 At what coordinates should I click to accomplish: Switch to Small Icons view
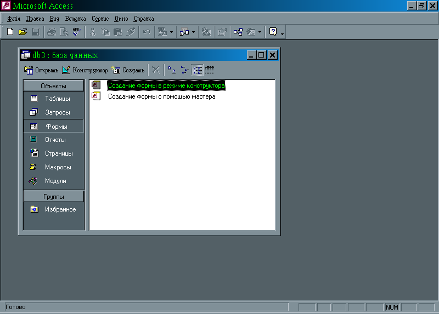coord(184,70)
